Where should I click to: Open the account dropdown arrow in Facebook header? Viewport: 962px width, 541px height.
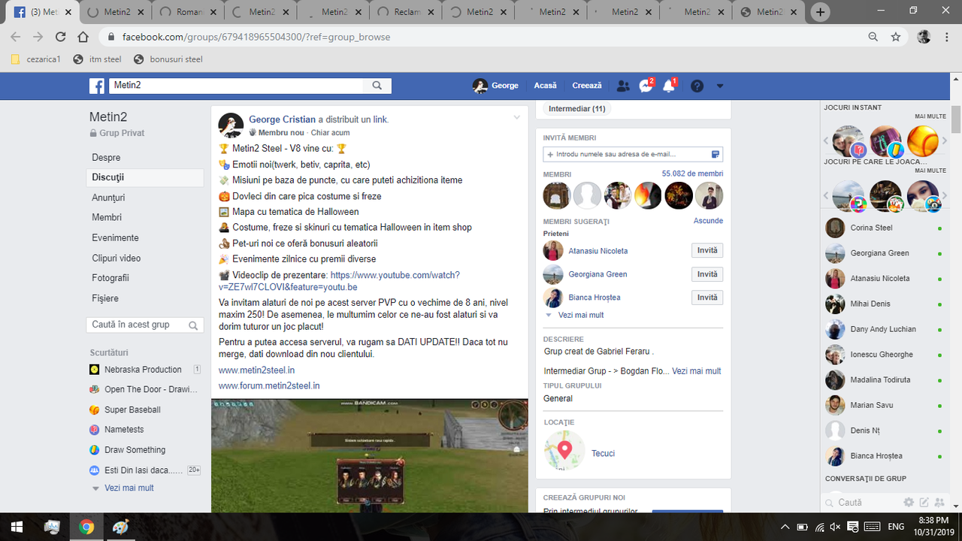pos(720,86)
